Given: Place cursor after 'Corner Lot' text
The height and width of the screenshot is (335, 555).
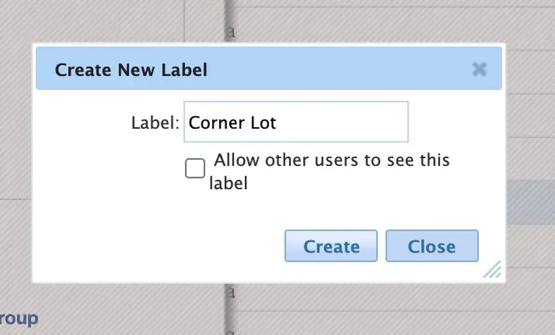Looking at the screenshot, I should (x=277, y=123).
